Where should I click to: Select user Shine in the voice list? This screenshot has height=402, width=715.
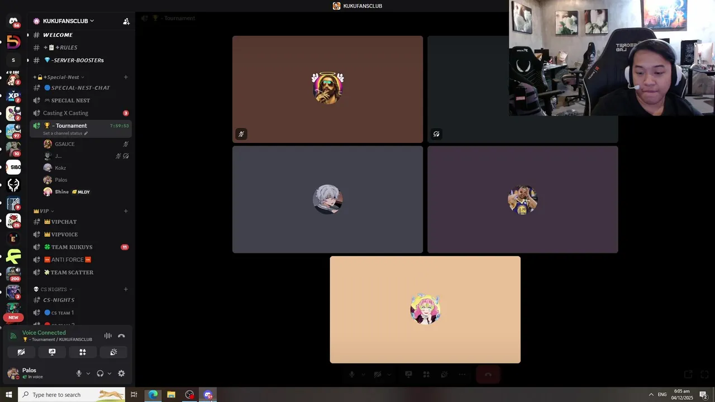coord(86,192)
